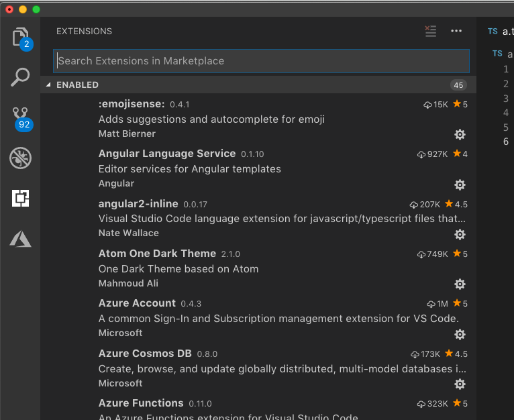Click 4.5 star rating of angular2-inline

pyautogui.click(x=456, y=204)
